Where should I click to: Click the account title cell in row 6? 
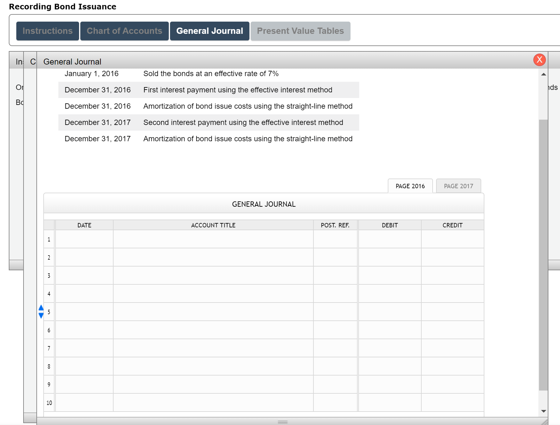(x=213, y=330)
